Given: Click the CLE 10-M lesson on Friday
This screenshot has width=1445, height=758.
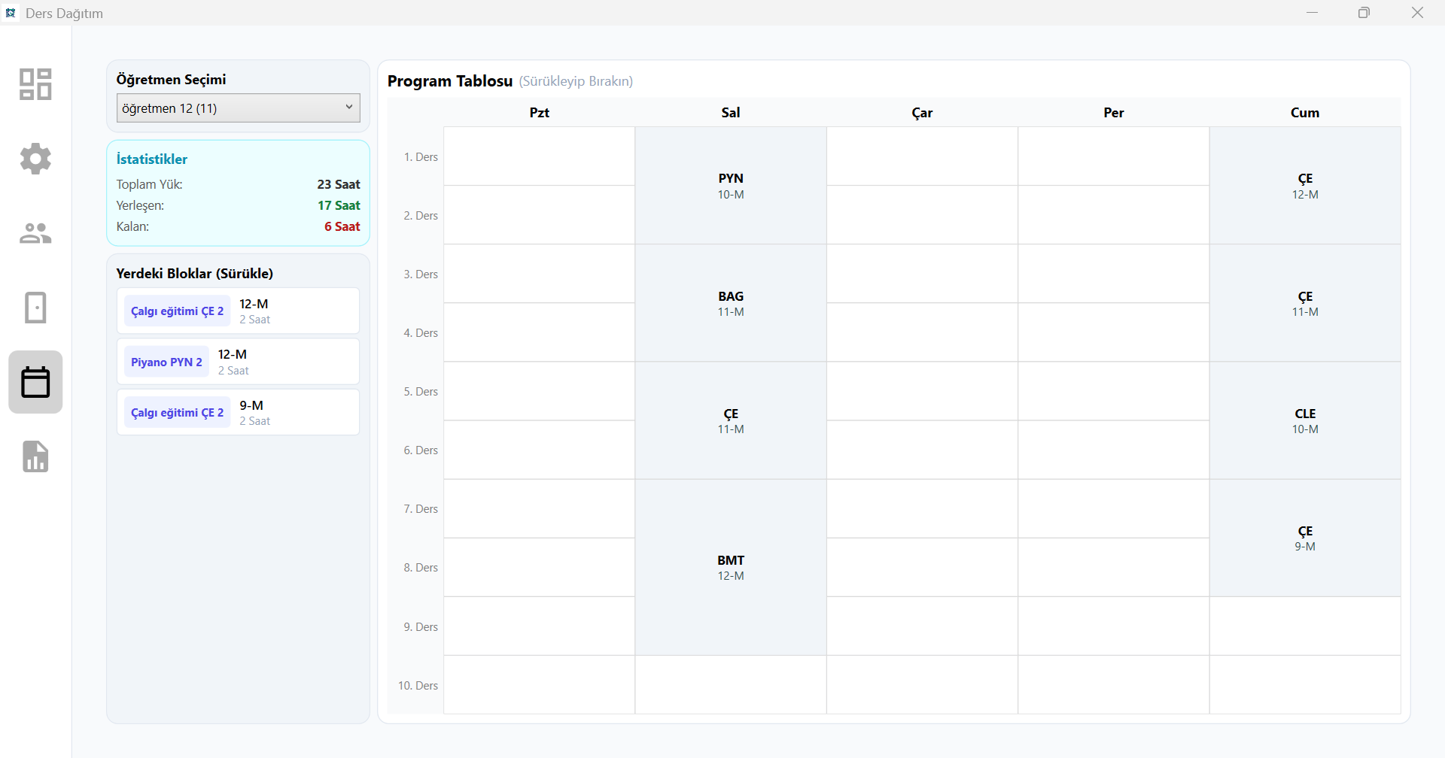Looking at the screenshot, I should point(1304,421).
